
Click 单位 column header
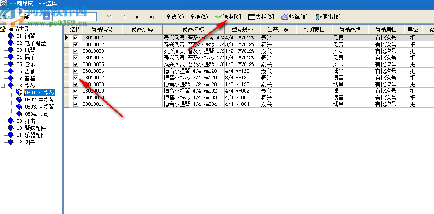413,30
